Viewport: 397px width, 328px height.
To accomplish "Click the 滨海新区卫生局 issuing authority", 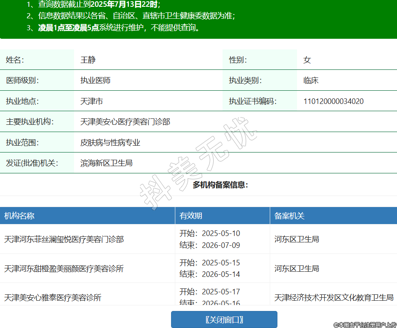I will click(106, 163).
